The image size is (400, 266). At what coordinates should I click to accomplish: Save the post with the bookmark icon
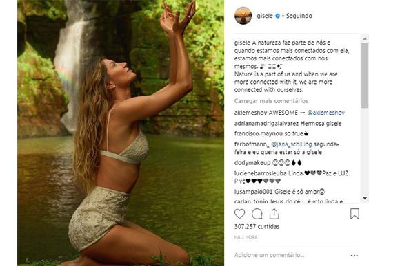click(x=354, y=214)
